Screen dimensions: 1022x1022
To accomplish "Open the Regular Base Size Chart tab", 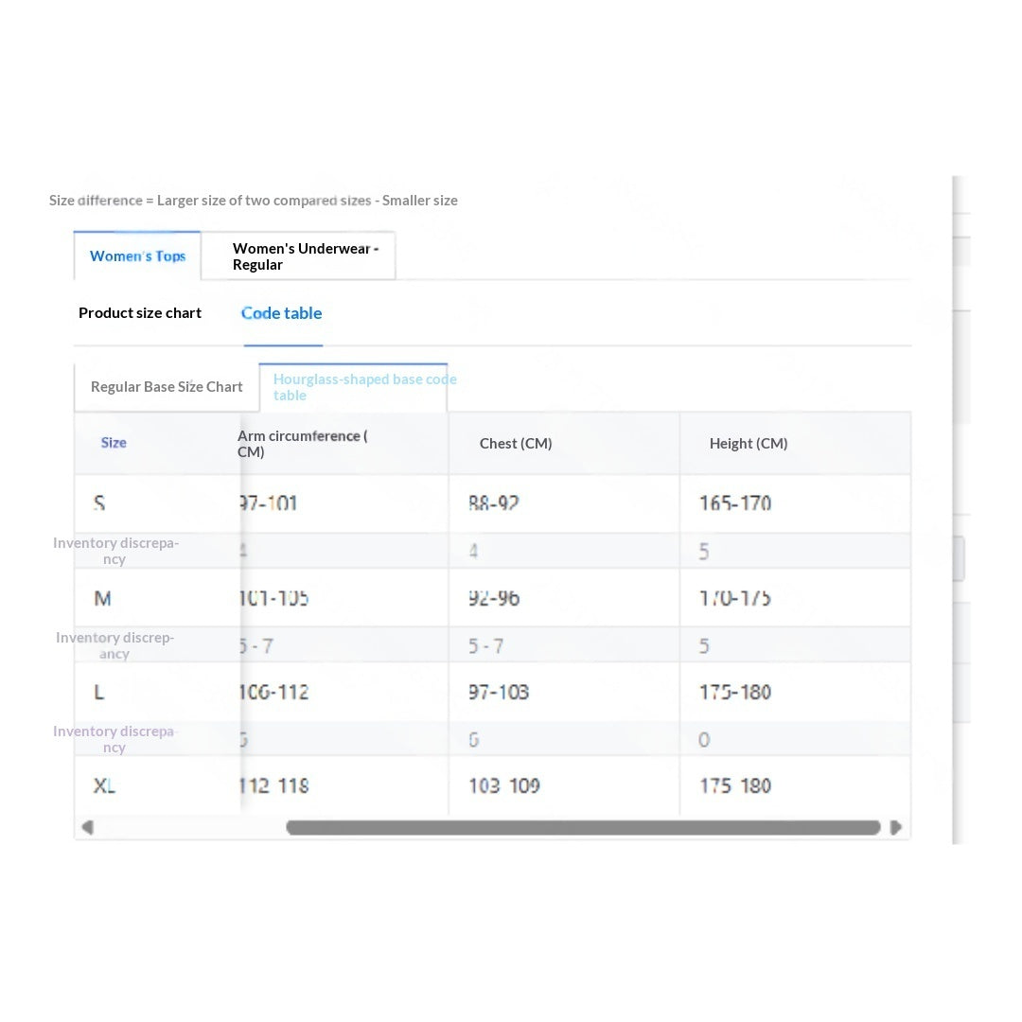I will 167,387.
